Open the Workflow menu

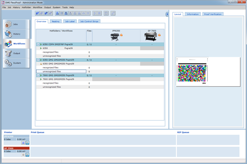[x=37, y=7]
